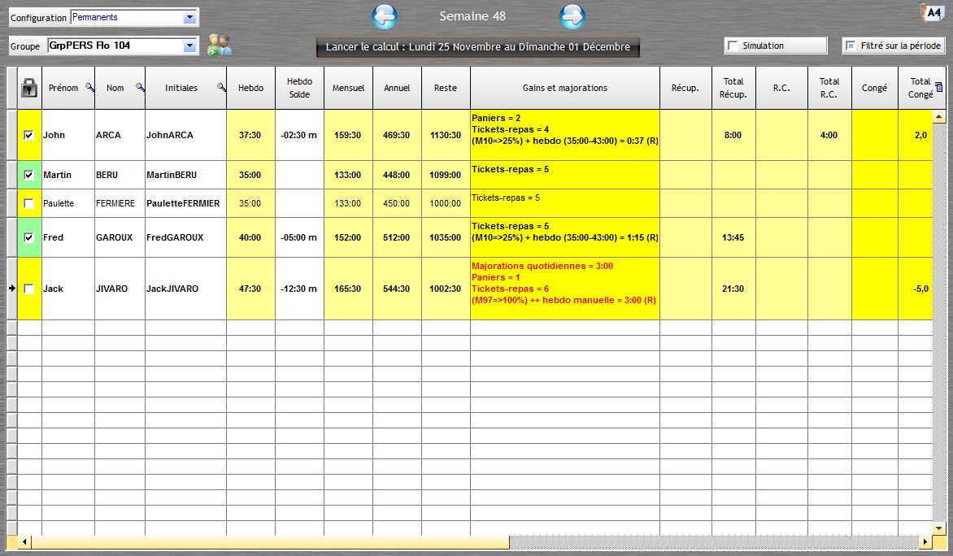Uncheck Fred GAROUX row checkbox

(x=28, y=237)
